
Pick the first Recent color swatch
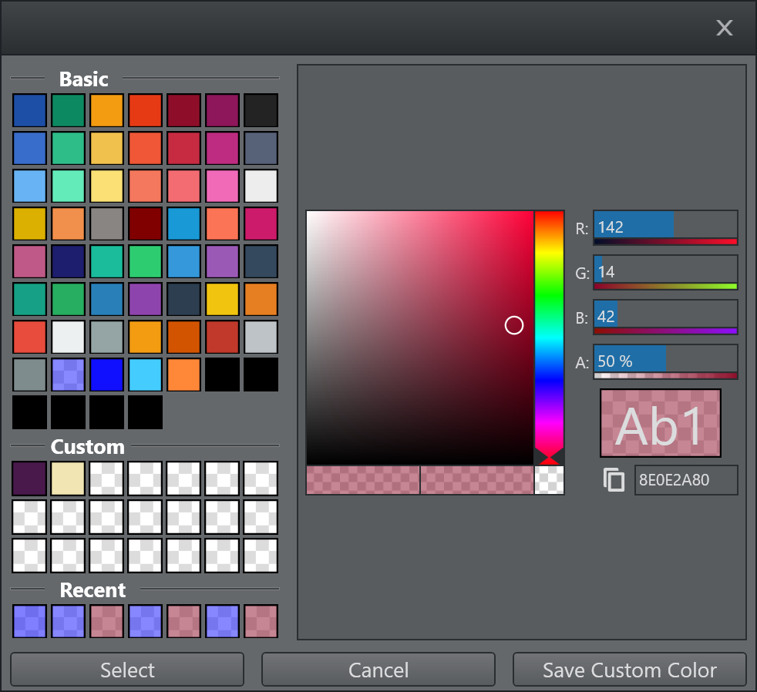(x=29, y=621)
